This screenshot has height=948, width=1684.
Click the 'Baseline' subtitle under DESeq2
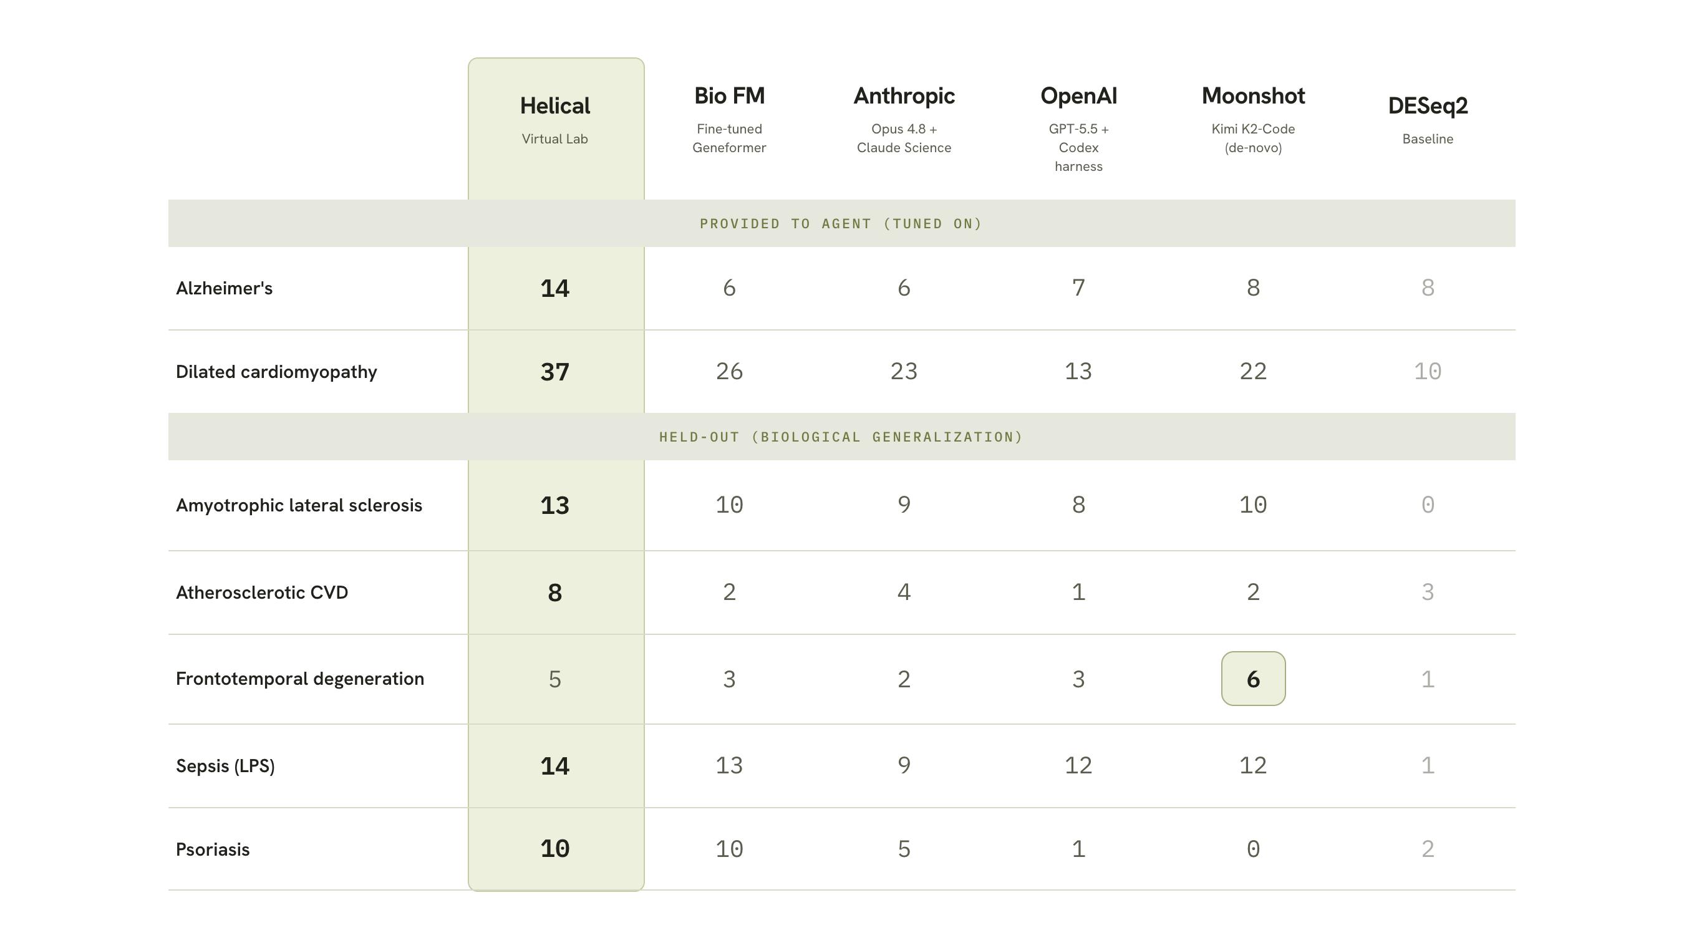1428,139
